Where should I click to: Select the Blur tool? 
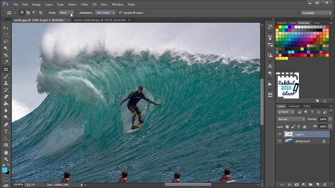[x=6, y=110]
